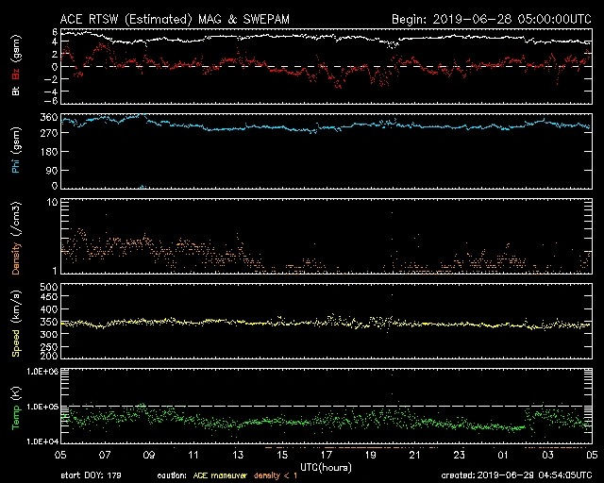
Task: Click the Begin date timestamp text
Action: click(x=491, y=19)
